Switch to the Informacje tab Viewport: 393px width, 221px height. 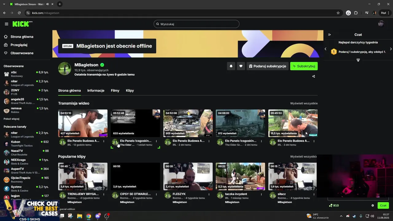pos(96,91)
